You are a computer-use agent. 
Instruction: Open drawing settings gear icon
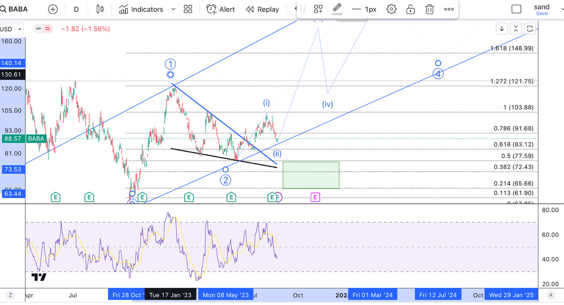point(391,9)
